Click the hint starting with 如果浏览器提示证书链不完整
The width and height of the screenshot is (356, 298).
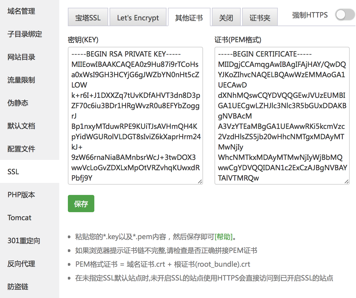pyautogui.click(x=166, y=251)
